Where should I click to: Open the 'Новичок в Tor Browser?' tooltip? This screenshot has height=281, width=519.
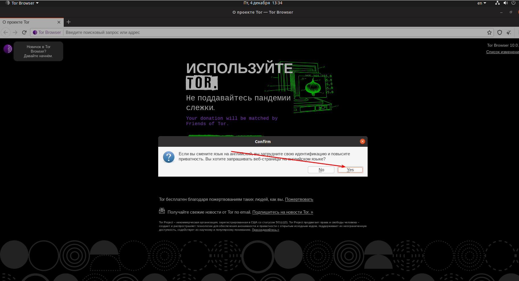pos(38,51)
